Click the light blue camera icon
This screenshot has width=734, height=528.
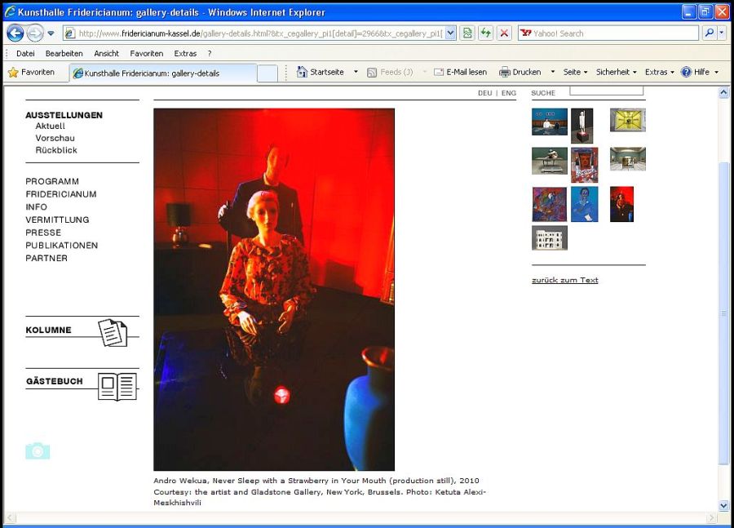coord(38,450)
